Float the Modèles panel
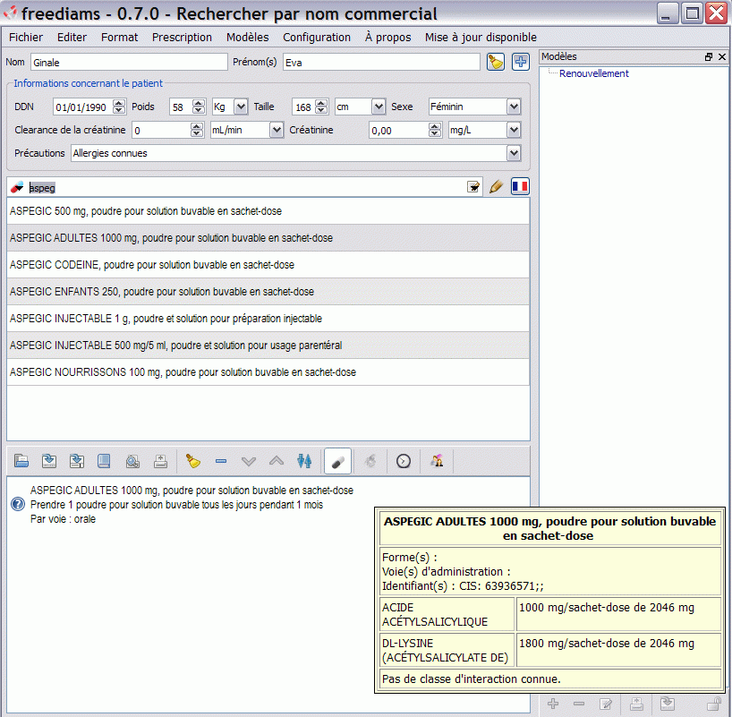The width and height of the screenshot is (732, 717). (x=709, y=56)
